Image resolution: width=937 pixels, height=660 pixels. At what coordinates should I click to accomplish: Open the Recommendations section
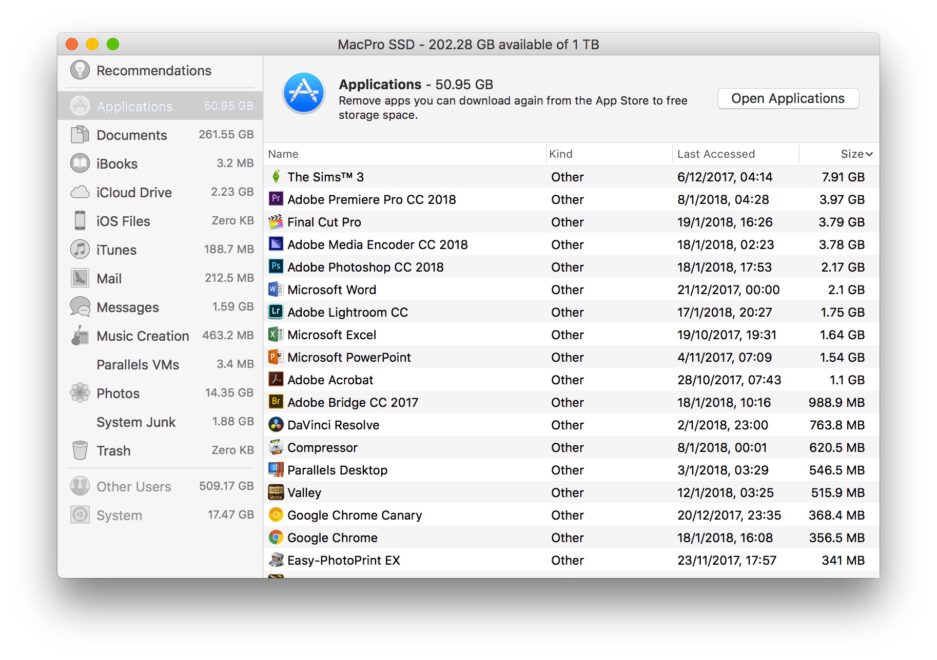[160, 70]
